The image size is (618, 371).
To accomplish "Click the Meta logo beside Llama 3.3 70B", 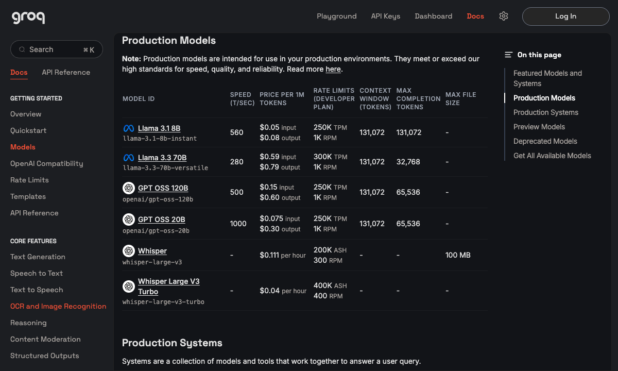I will pos(129,158).
